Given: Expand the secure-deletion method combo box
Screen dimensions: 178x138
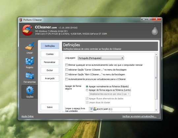Looking at the screenshot, I should pos(109,94).
